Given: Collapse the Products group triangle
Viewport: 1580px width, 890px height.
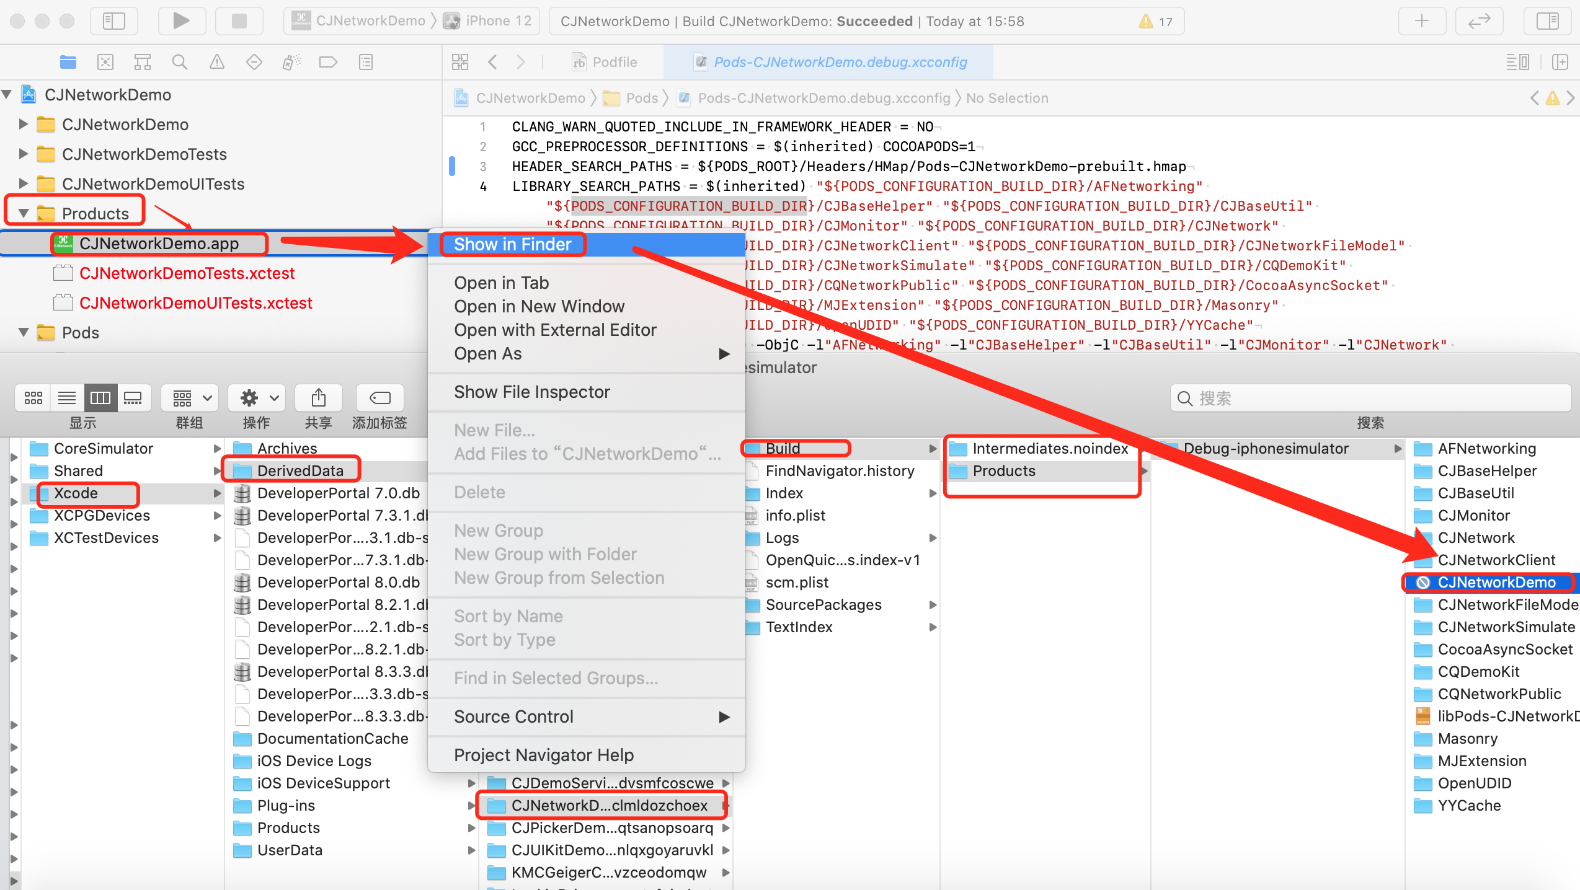Looking at the screenshot, I should pyautogui.click(x=24, y=214).
